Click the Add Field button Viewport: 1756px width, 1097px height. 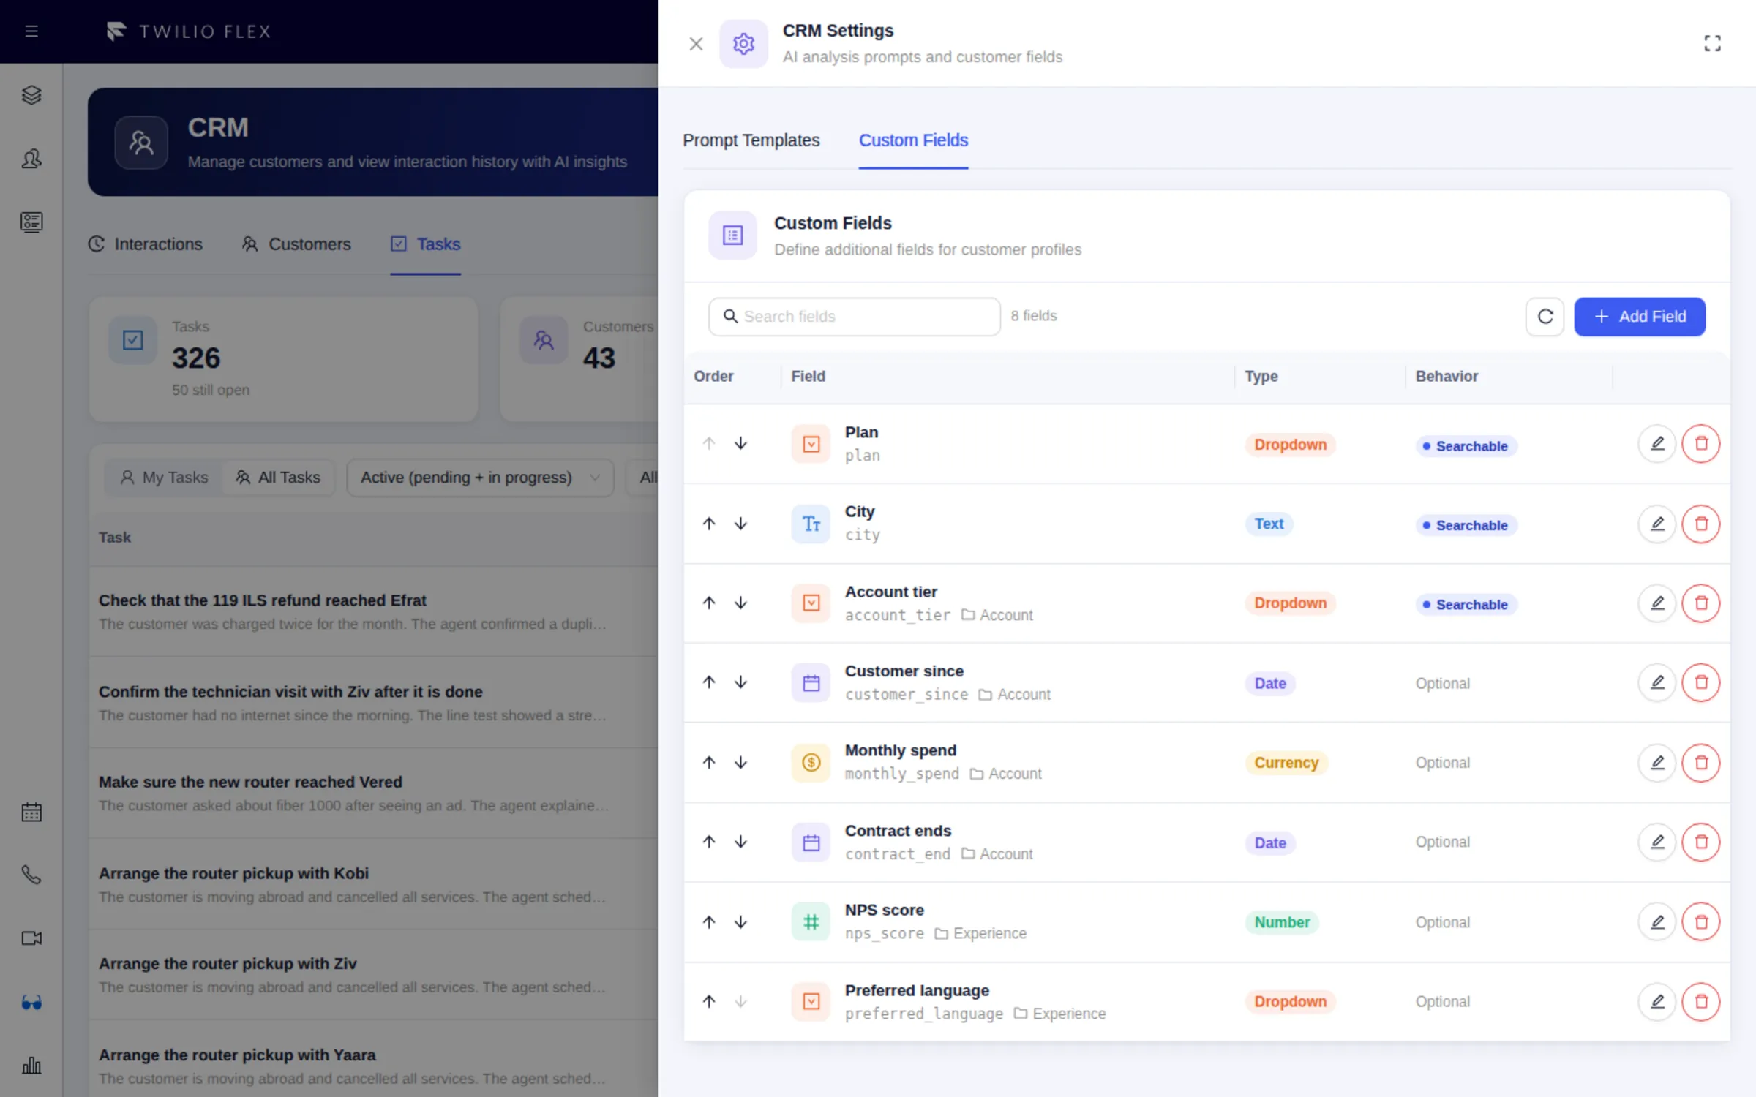pos(1640,317)
